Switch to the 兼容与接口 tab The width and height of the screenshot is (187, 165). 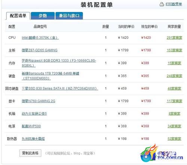69,16
